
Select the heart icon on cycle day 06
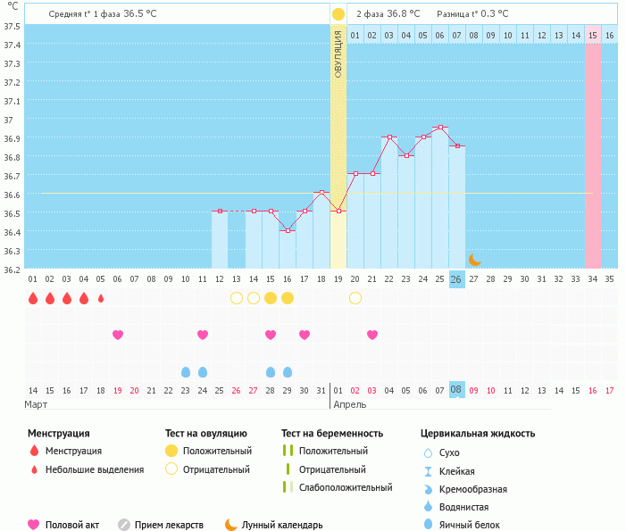tap(118, 335)
